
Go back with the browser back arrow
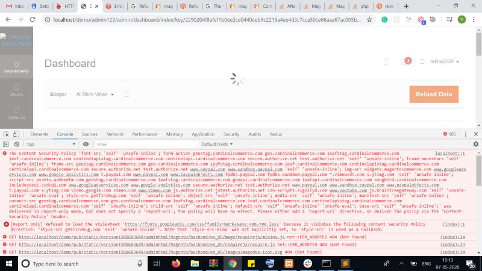click(8, 19)
